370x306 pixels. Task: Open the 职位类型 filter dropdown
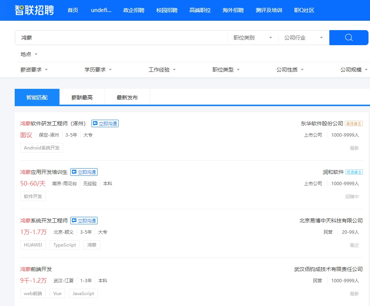pyautogui.click(x=226, y=70)
